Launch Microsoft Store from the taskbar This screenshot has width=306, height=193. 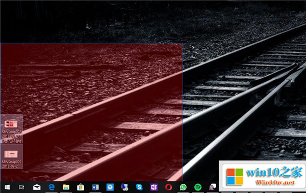point(81,187)
